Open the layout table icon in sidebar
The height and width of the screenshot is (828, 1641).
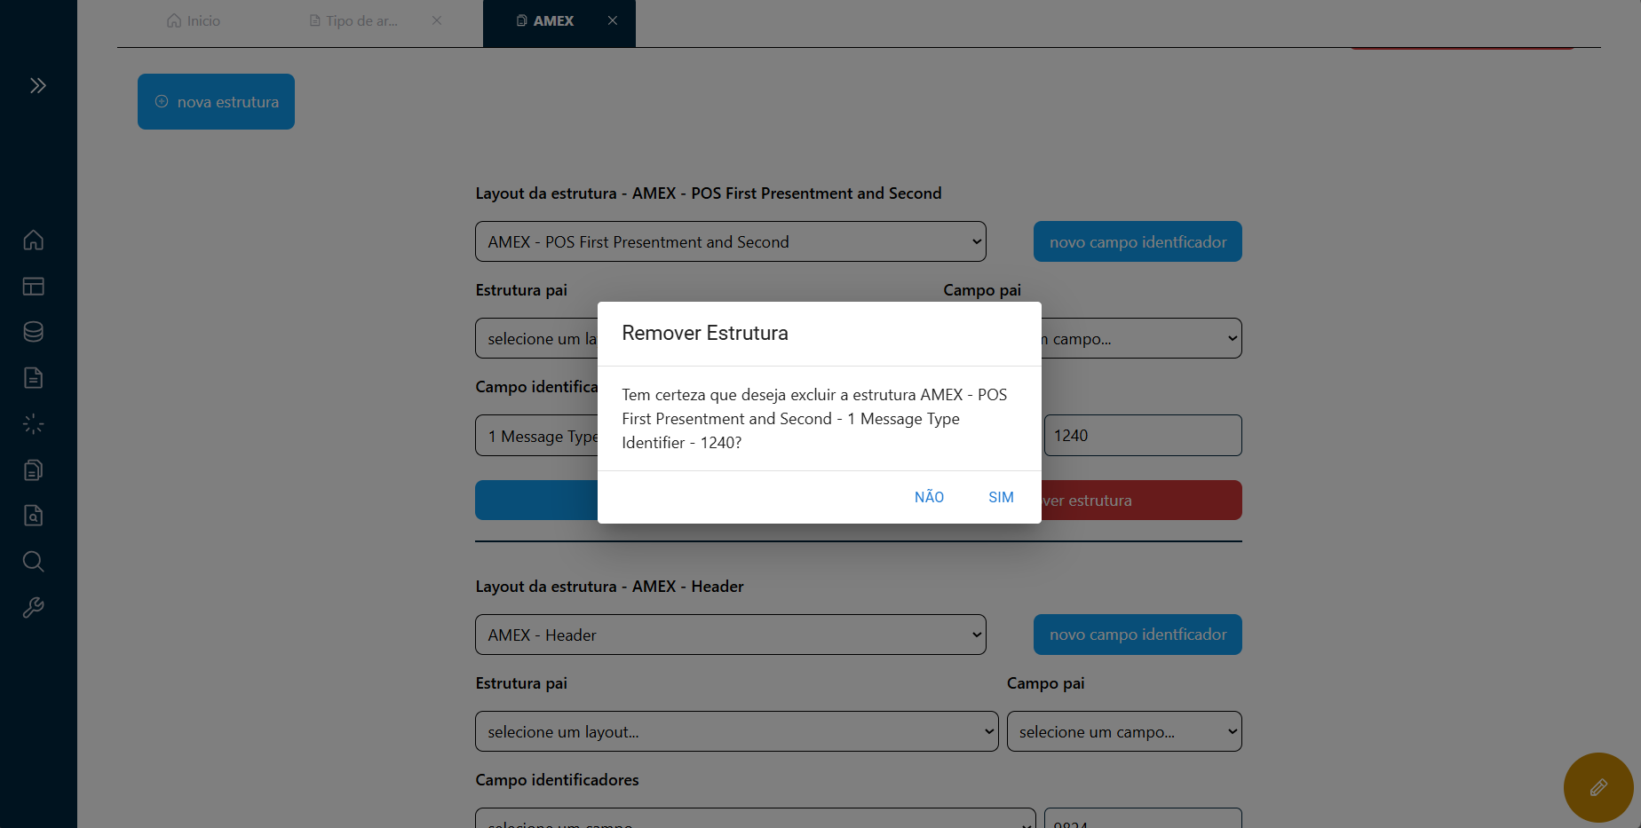pyautogui.click(x=34, y=287)
